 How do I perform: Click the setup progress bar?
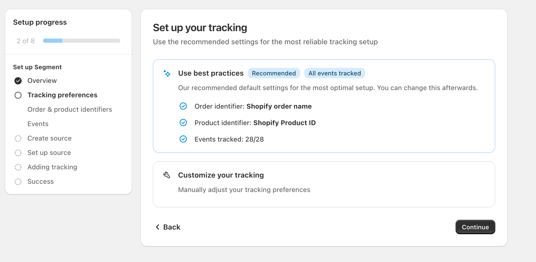pos(81,41)
